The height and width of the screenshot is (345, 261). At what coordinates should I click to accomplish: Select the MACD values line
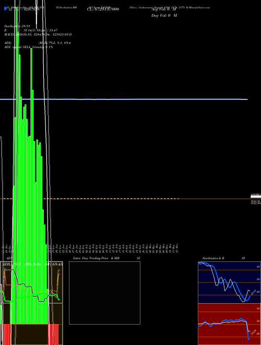click(x=38, y=34)
